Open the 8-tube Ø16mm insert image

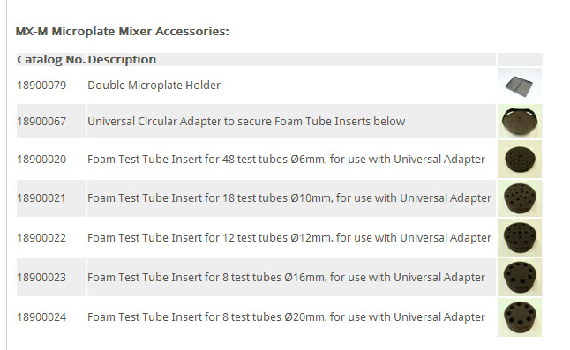pyautogui.click(x=520, y=278)
